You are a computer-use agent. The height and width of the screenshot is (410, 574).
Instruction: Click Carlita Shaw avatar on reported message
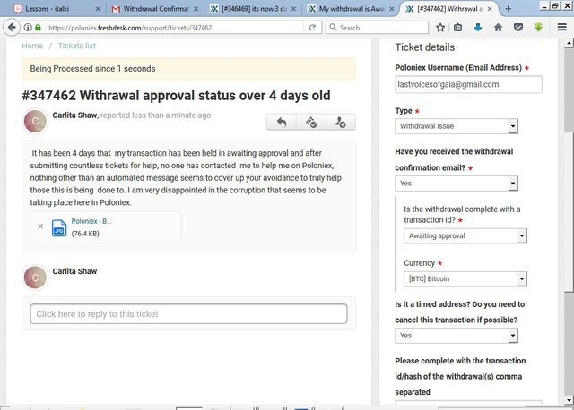[x=35, y=121]
